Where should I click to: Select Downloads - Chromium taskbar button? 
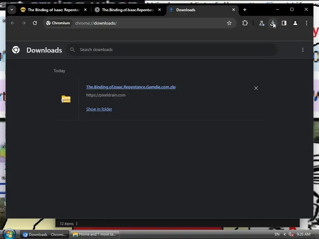coord(45,235)
